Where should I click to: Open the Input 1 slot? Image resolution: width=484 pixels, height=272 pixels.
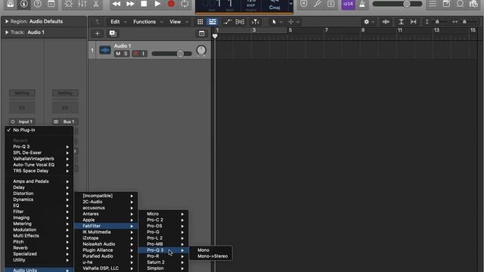click(22, 122)
